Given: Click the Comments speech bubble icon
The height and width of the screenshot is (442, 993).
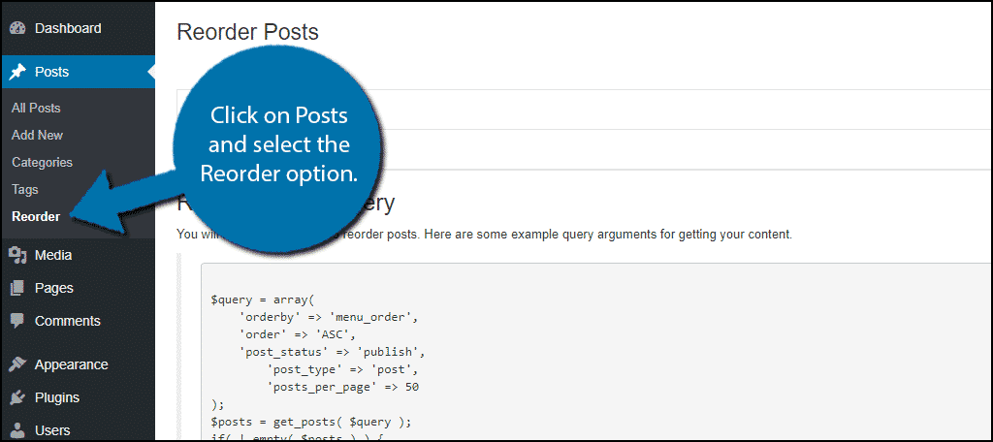Looking at the screenshot, I should [x=17, y=321].
